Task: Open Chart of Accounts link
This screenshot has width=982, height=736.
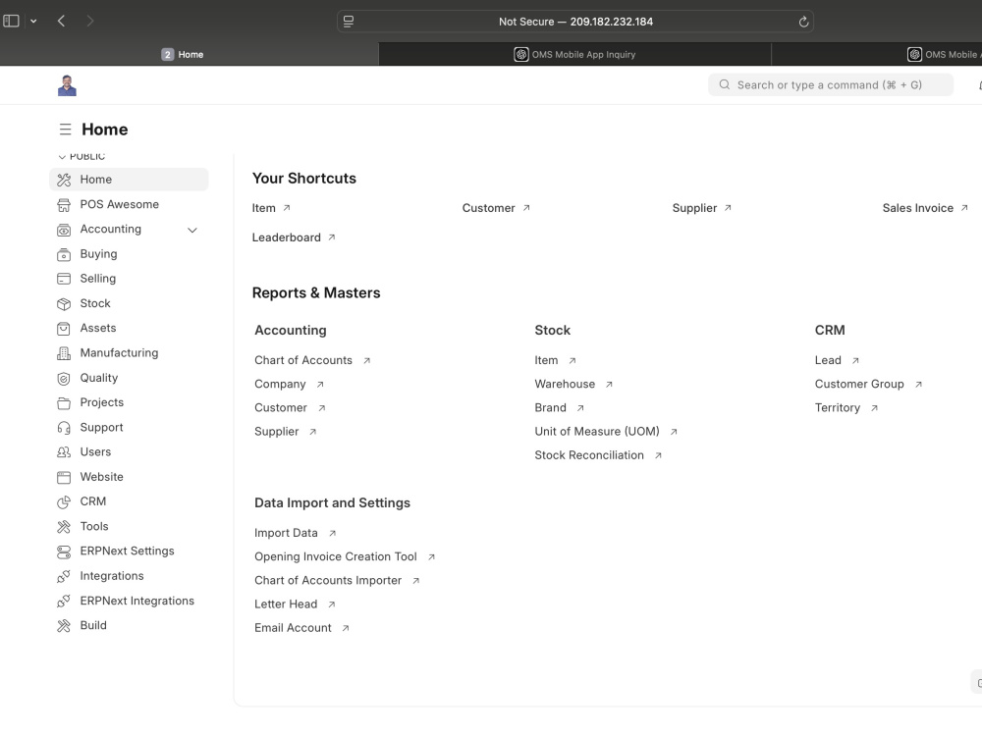Action: (312, 360)
